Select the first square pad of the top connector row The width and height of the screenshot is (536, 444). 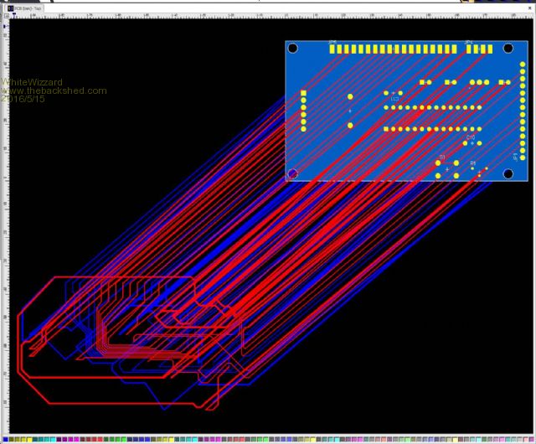[x=332, y=49]
